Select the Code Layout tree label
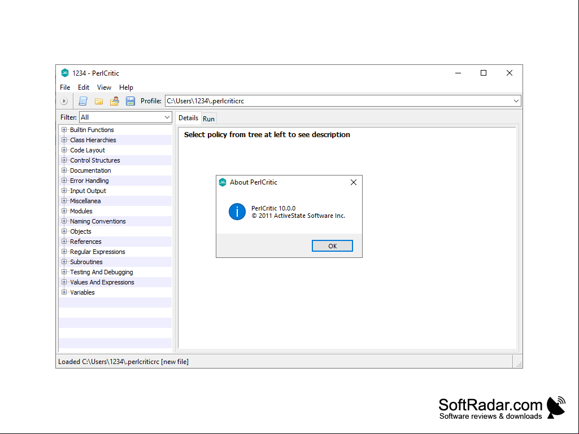 [88, 150]
